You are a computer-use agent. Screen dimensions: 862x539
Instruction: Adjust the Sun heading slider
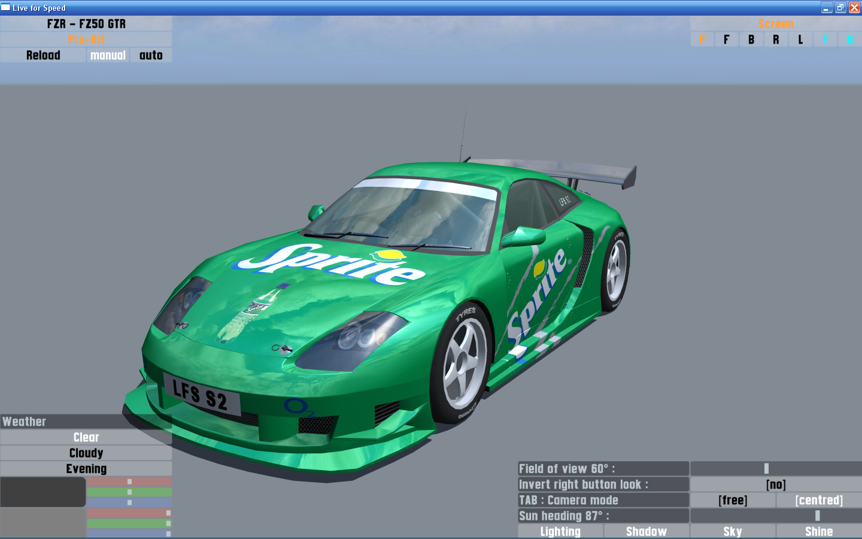[x=776, y=515]
